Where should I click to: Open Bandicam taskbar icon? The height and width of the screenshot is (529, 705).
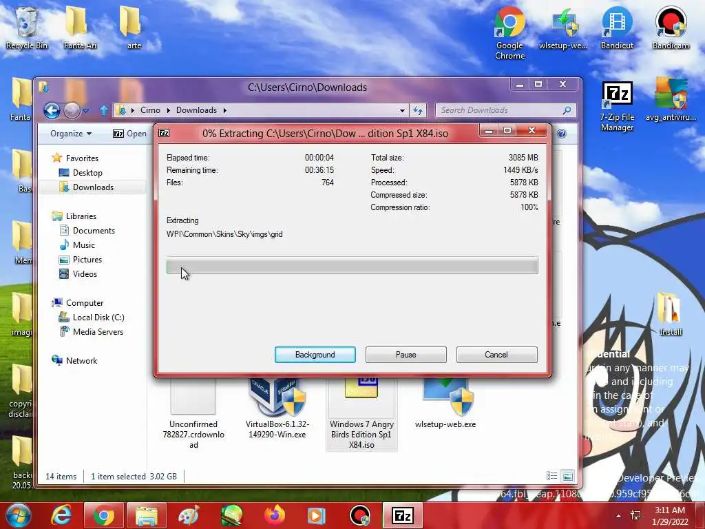pos(359,515)
